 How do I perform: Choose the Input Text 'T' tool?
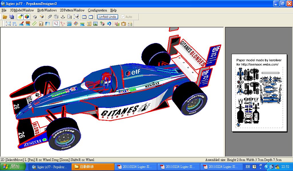point(89,24)
